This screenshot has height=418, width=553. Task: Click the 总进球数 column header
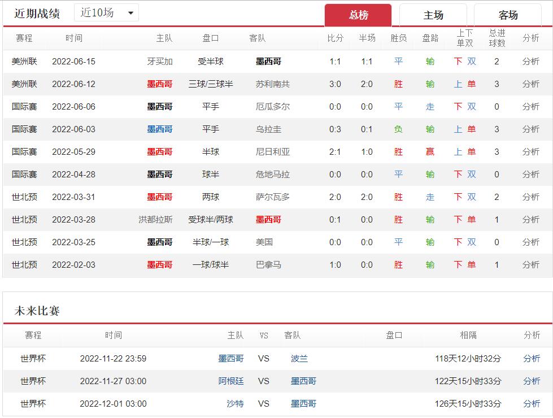(x=497, y=38)
